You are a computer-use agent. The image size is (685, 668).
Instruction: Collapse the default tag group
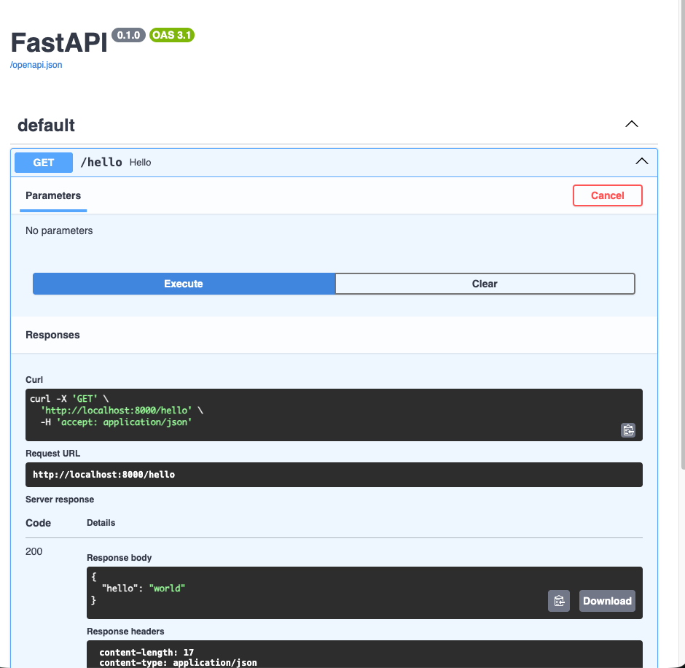click(x=46, y=125)
